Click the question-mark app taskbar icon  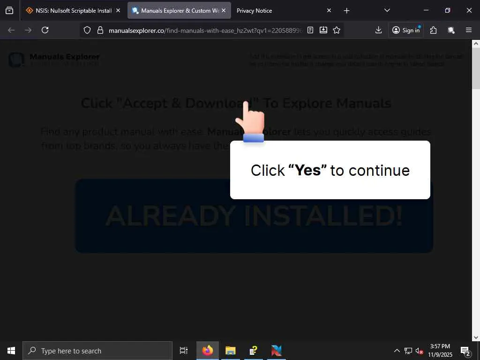254,351
